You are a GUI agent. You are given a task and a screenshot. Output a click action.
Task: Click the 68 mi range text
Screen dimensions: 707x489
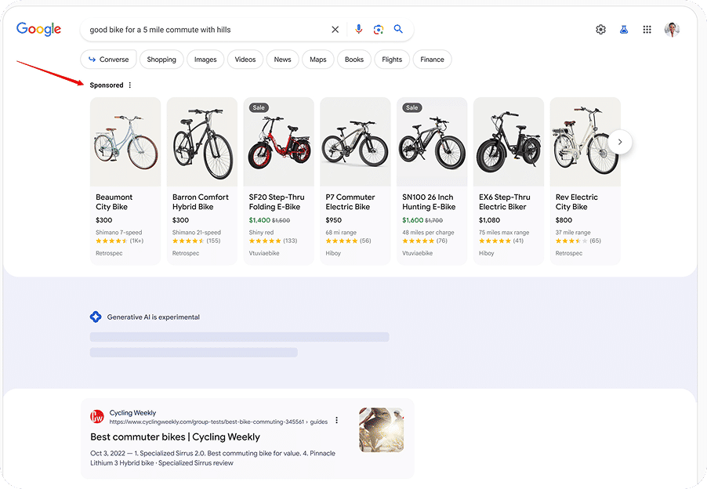coord(341,233)
